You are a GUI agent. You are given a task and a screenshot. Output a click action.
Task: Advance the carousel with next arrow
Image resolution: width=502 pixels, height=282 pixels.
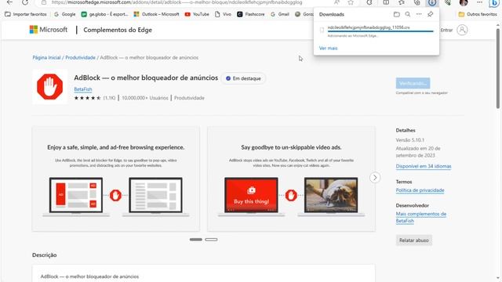[x=375, y=178]
